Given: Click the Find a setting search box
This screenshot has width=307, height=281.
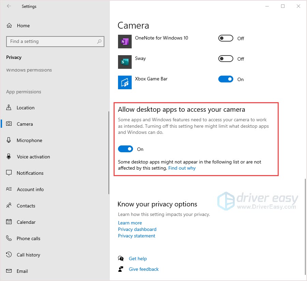Looking at the screenshot, I should [x=51, y=42].
